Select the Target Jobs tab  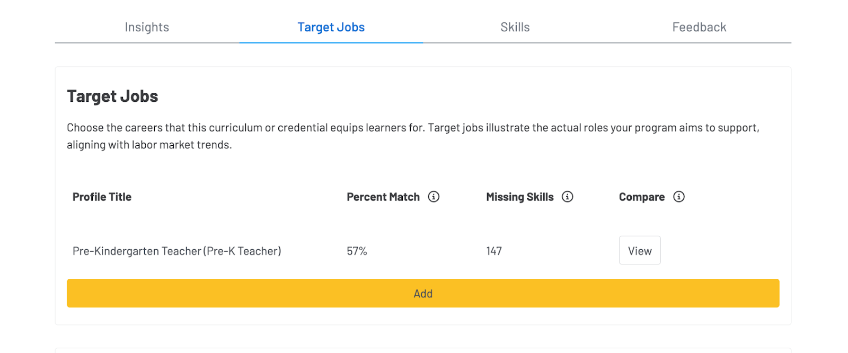pos(331,27)
